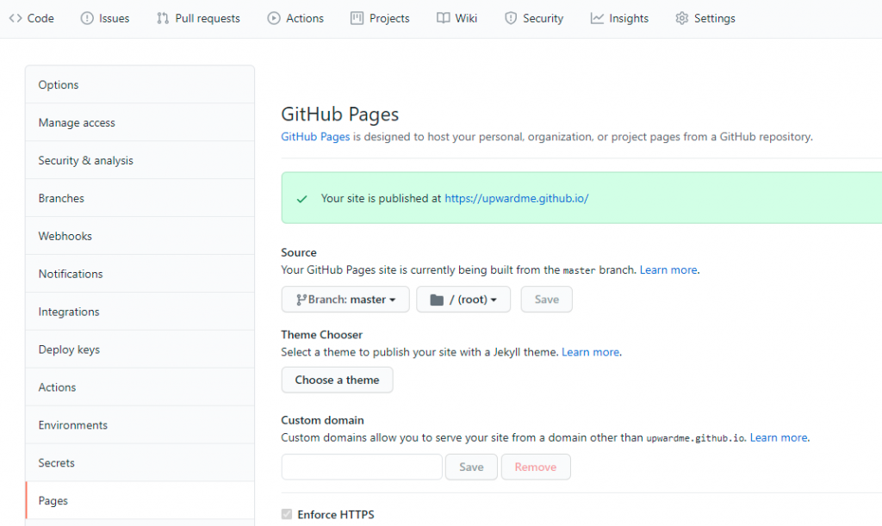Click the Security shield icon

pos(511,19)
